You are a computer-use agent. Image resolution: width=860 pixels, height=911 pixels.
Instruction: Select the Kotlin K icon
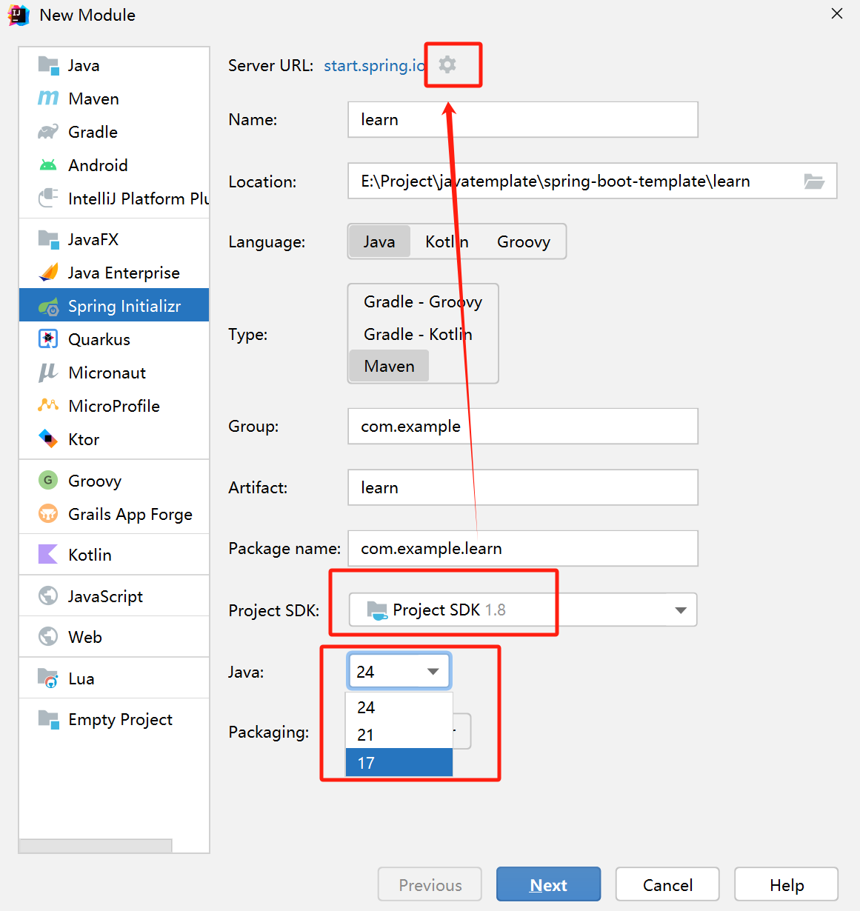(48, 554)
